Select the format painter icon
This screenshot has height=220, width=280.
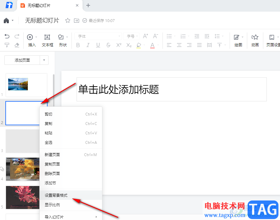7,45
